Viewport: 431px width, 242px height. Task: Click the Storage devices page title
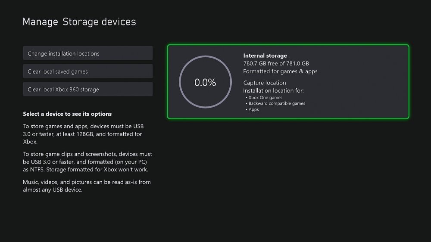pos(99,22)
